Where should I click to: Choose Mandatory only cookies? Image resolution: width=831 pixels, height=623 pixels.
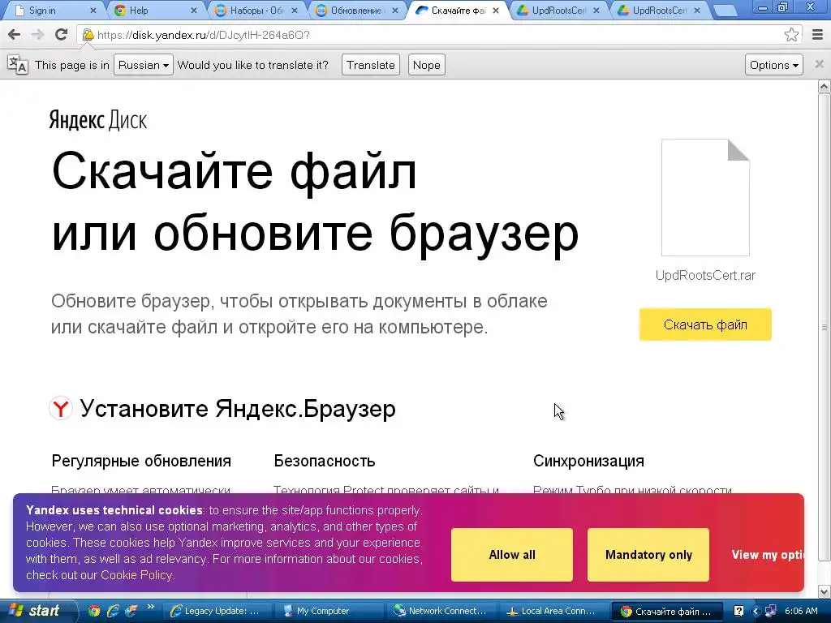(x=648, y=555)
